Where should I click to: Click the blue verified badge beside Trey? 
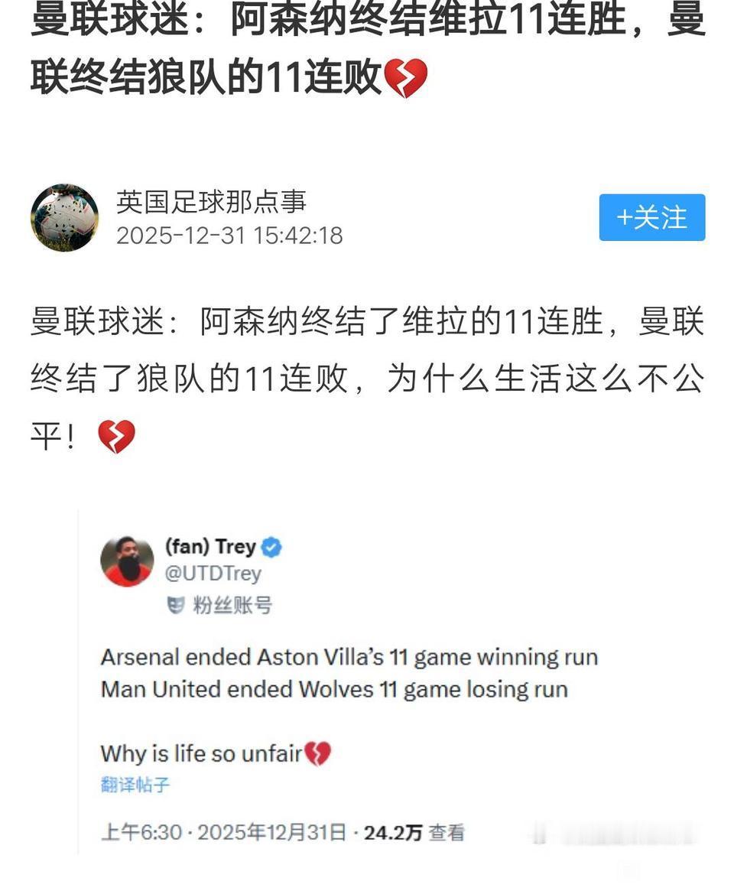pyautogui.click(x=271, y=547)
